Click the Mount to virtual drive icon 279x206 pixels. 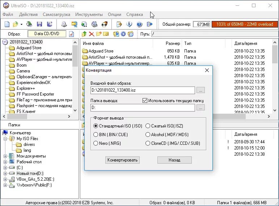pos(94,24)
